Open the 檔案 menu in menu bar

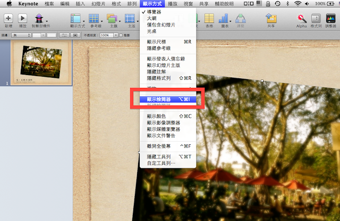[x=49, y=4]
